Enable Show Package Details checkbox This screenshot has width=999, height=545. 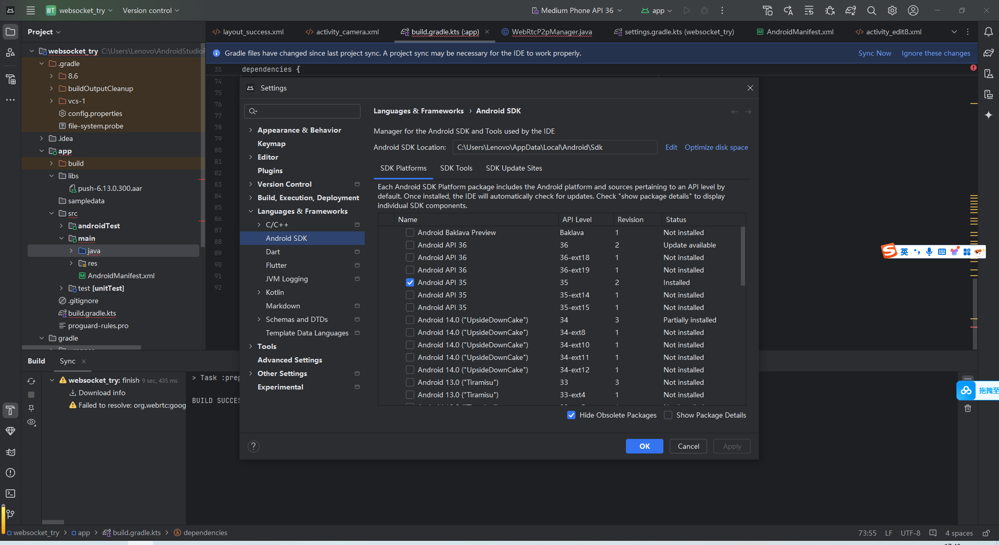(x=668, y=415)
